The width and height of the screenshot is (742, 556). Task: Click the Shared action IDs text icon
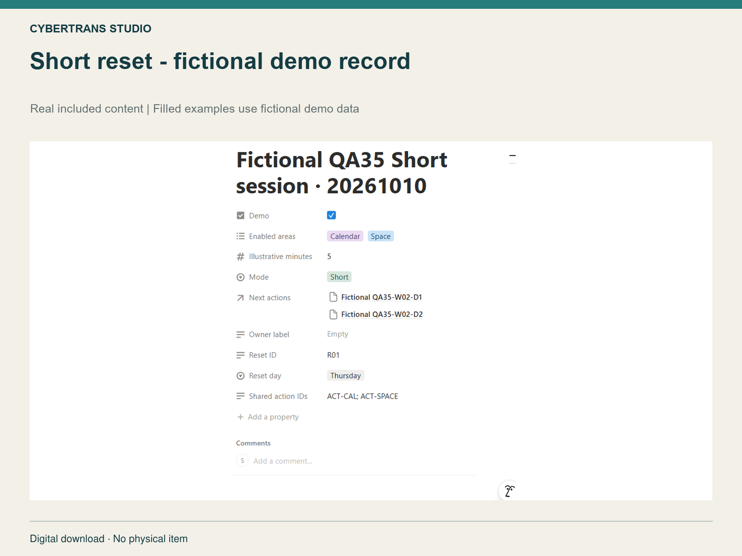click(240, 396)
